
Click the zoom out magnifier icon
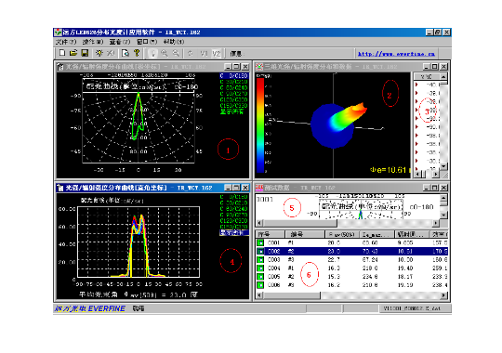coord(176,54)
